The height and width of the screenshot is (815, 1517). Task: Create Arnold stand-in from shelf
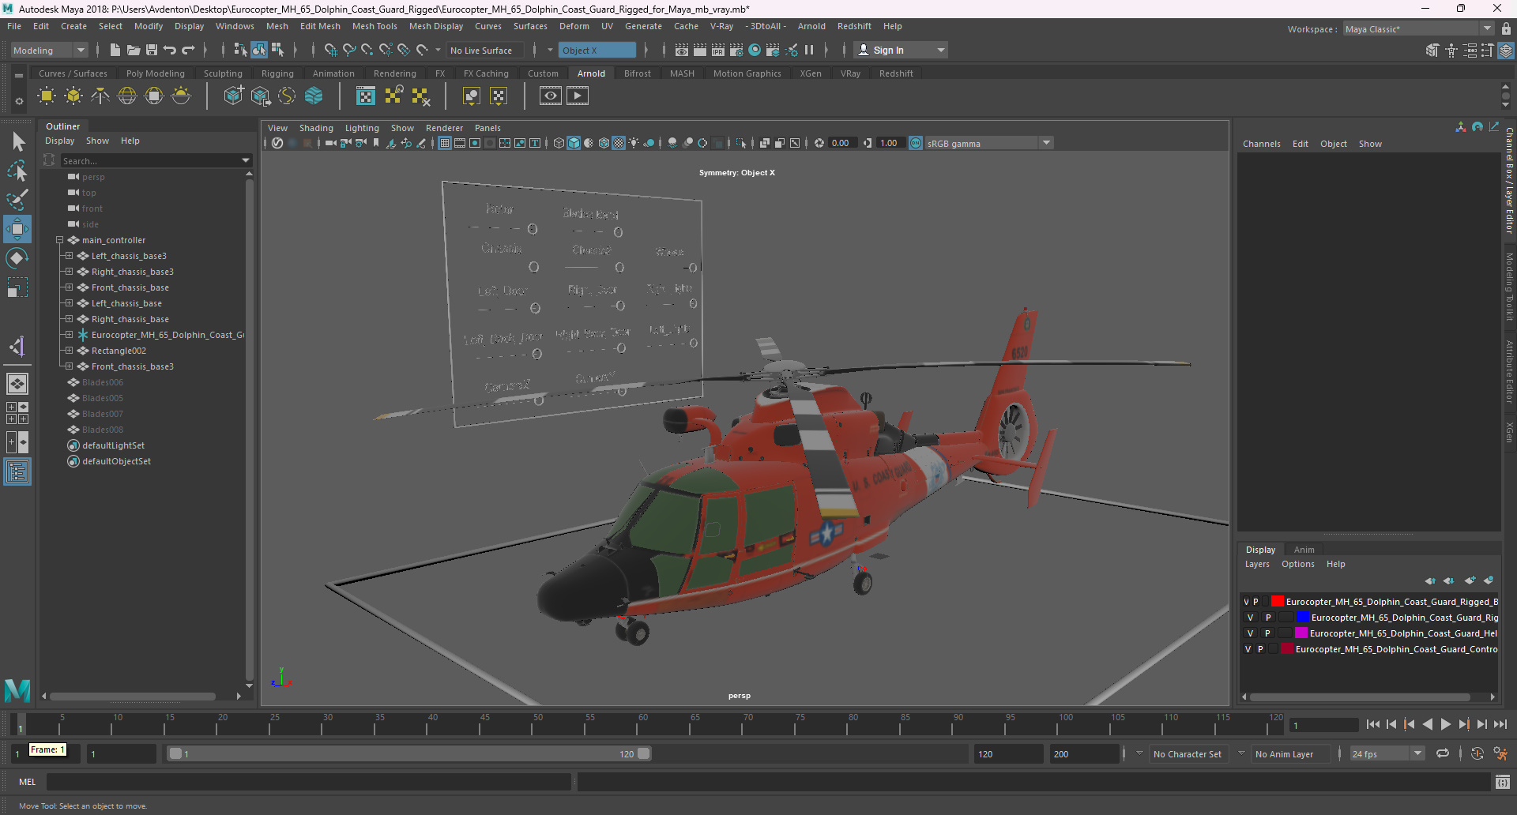[x=233, y=96]
